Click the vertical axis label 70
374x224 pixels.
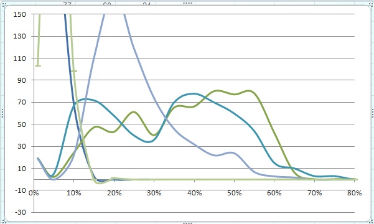(x=21, y=102)
